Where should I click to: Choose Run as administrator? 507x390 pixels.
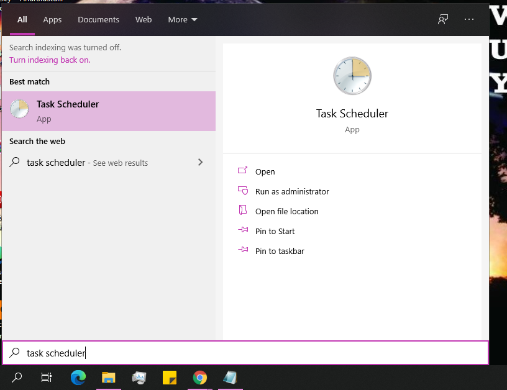pyautogui.click(x=292, y=192)
